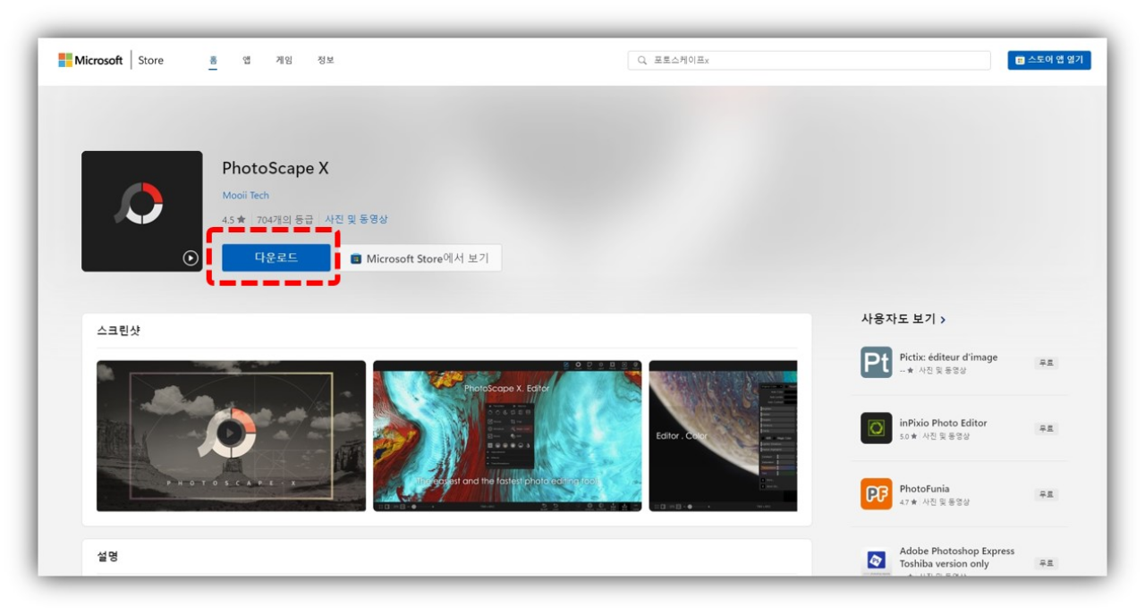Click 무료 badge for Adobe Photoshop Express
This screenshot has width=1145, height=614.
pos(1046,564)
